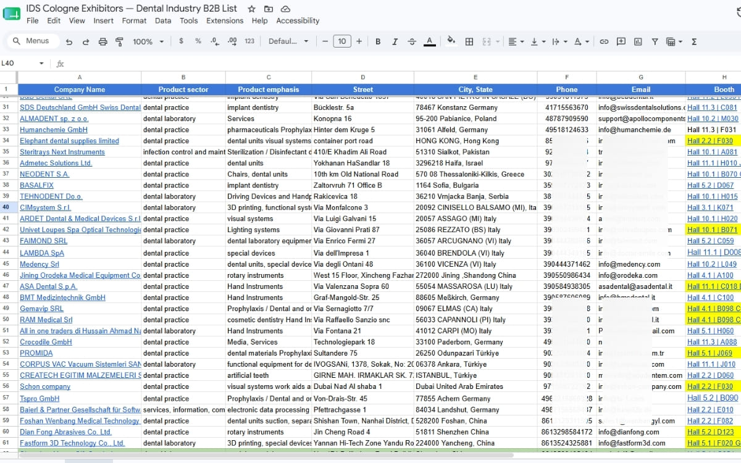This screenshot has height=463, width=741.
Task: Open the Gemavip SRL company link
Action: tap(41, 309)
